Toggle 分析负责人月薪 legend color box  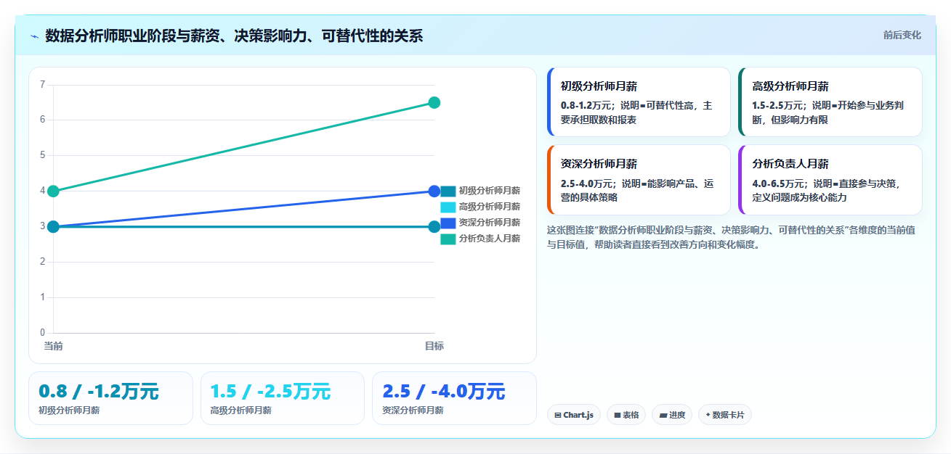click(448, 239)
